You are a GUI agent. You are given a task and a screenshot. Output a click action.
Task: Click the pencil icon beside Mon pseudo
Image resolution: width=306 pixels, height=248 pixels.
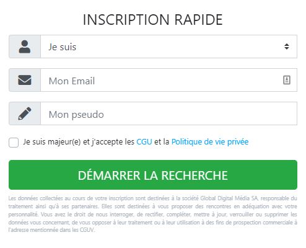(25, 113)
